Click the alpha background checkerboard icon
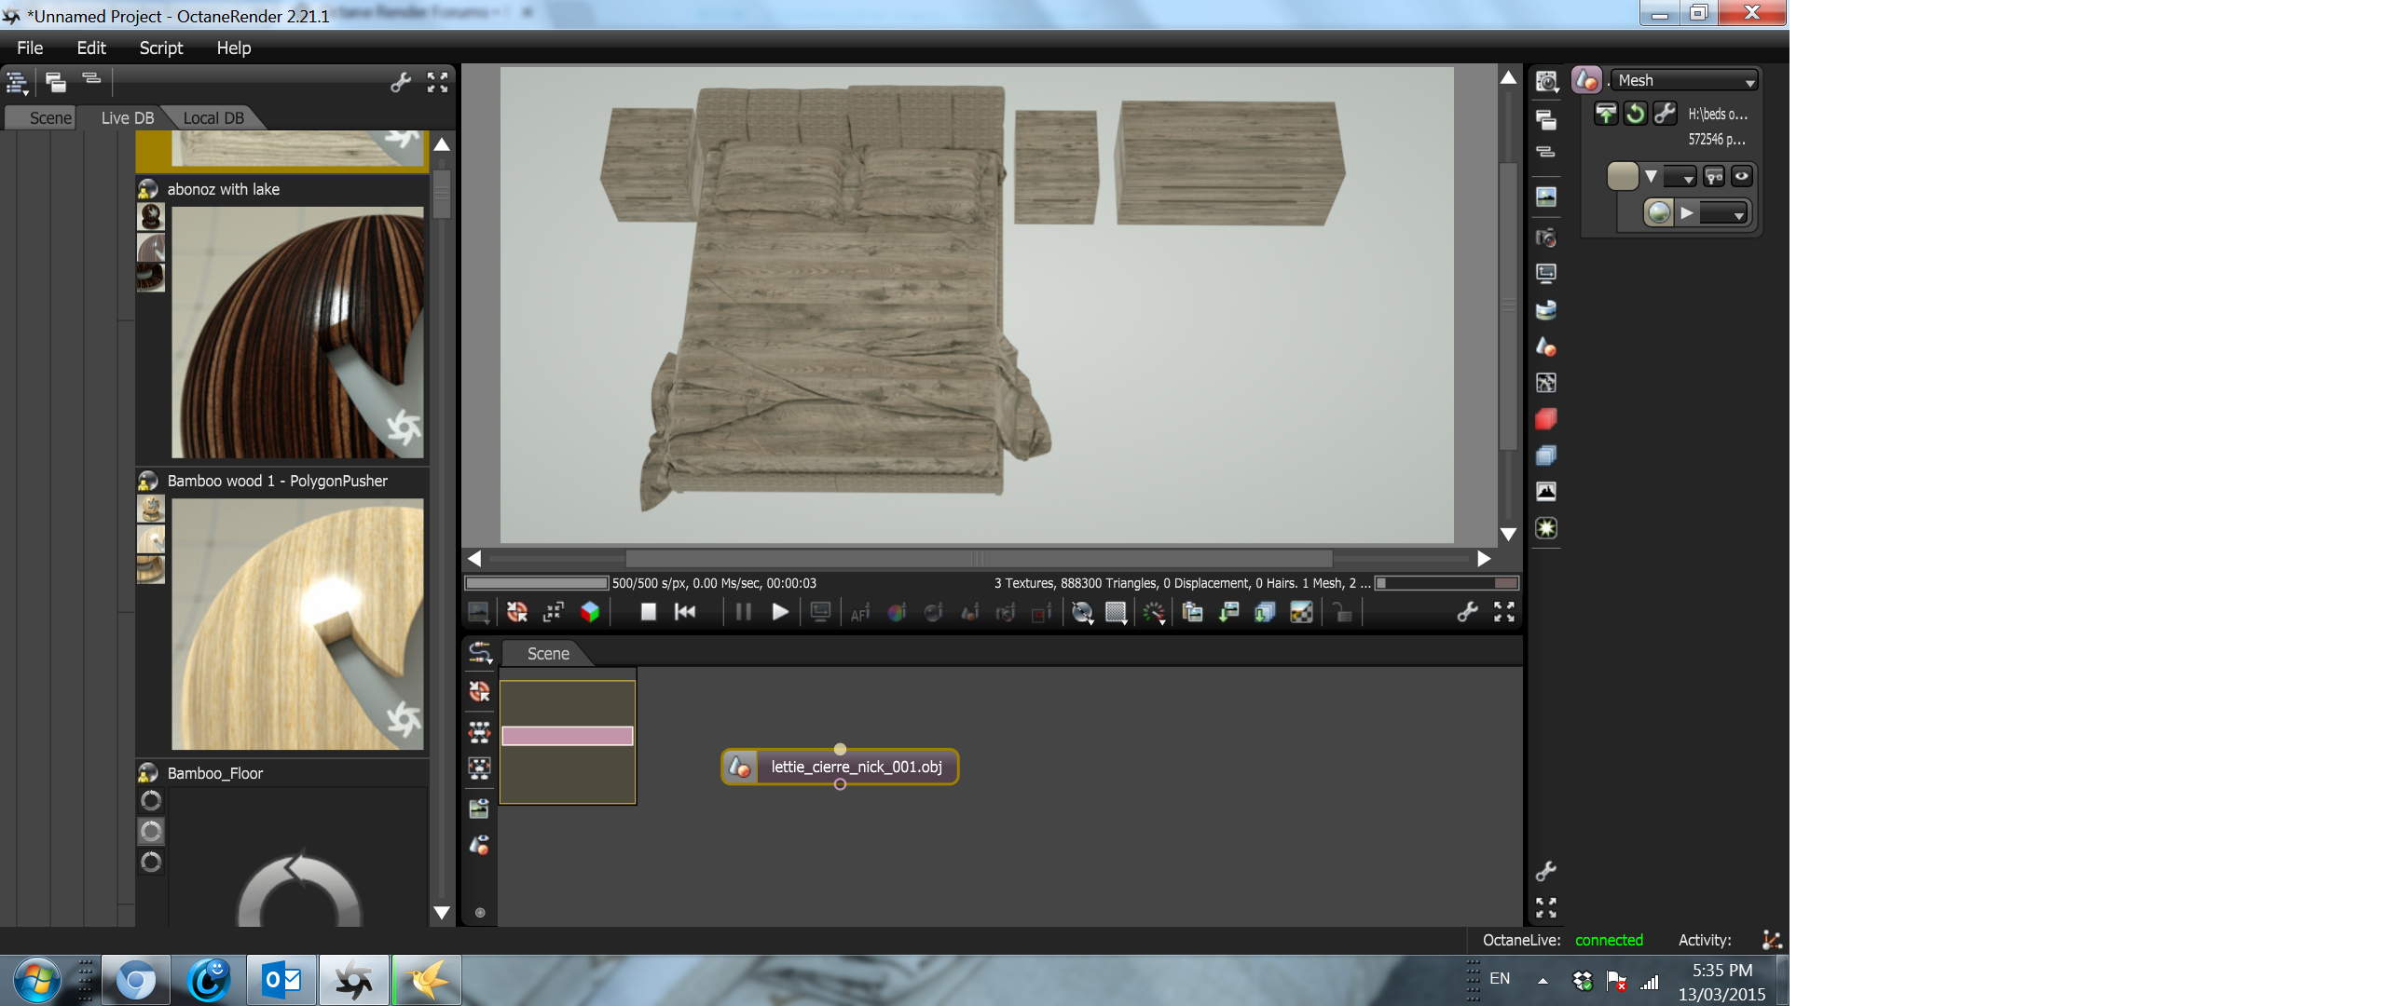 (x=1301, y=612)
